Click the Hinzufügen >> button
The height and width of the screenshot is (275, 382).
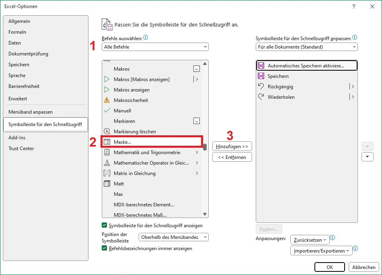(232, 147)
